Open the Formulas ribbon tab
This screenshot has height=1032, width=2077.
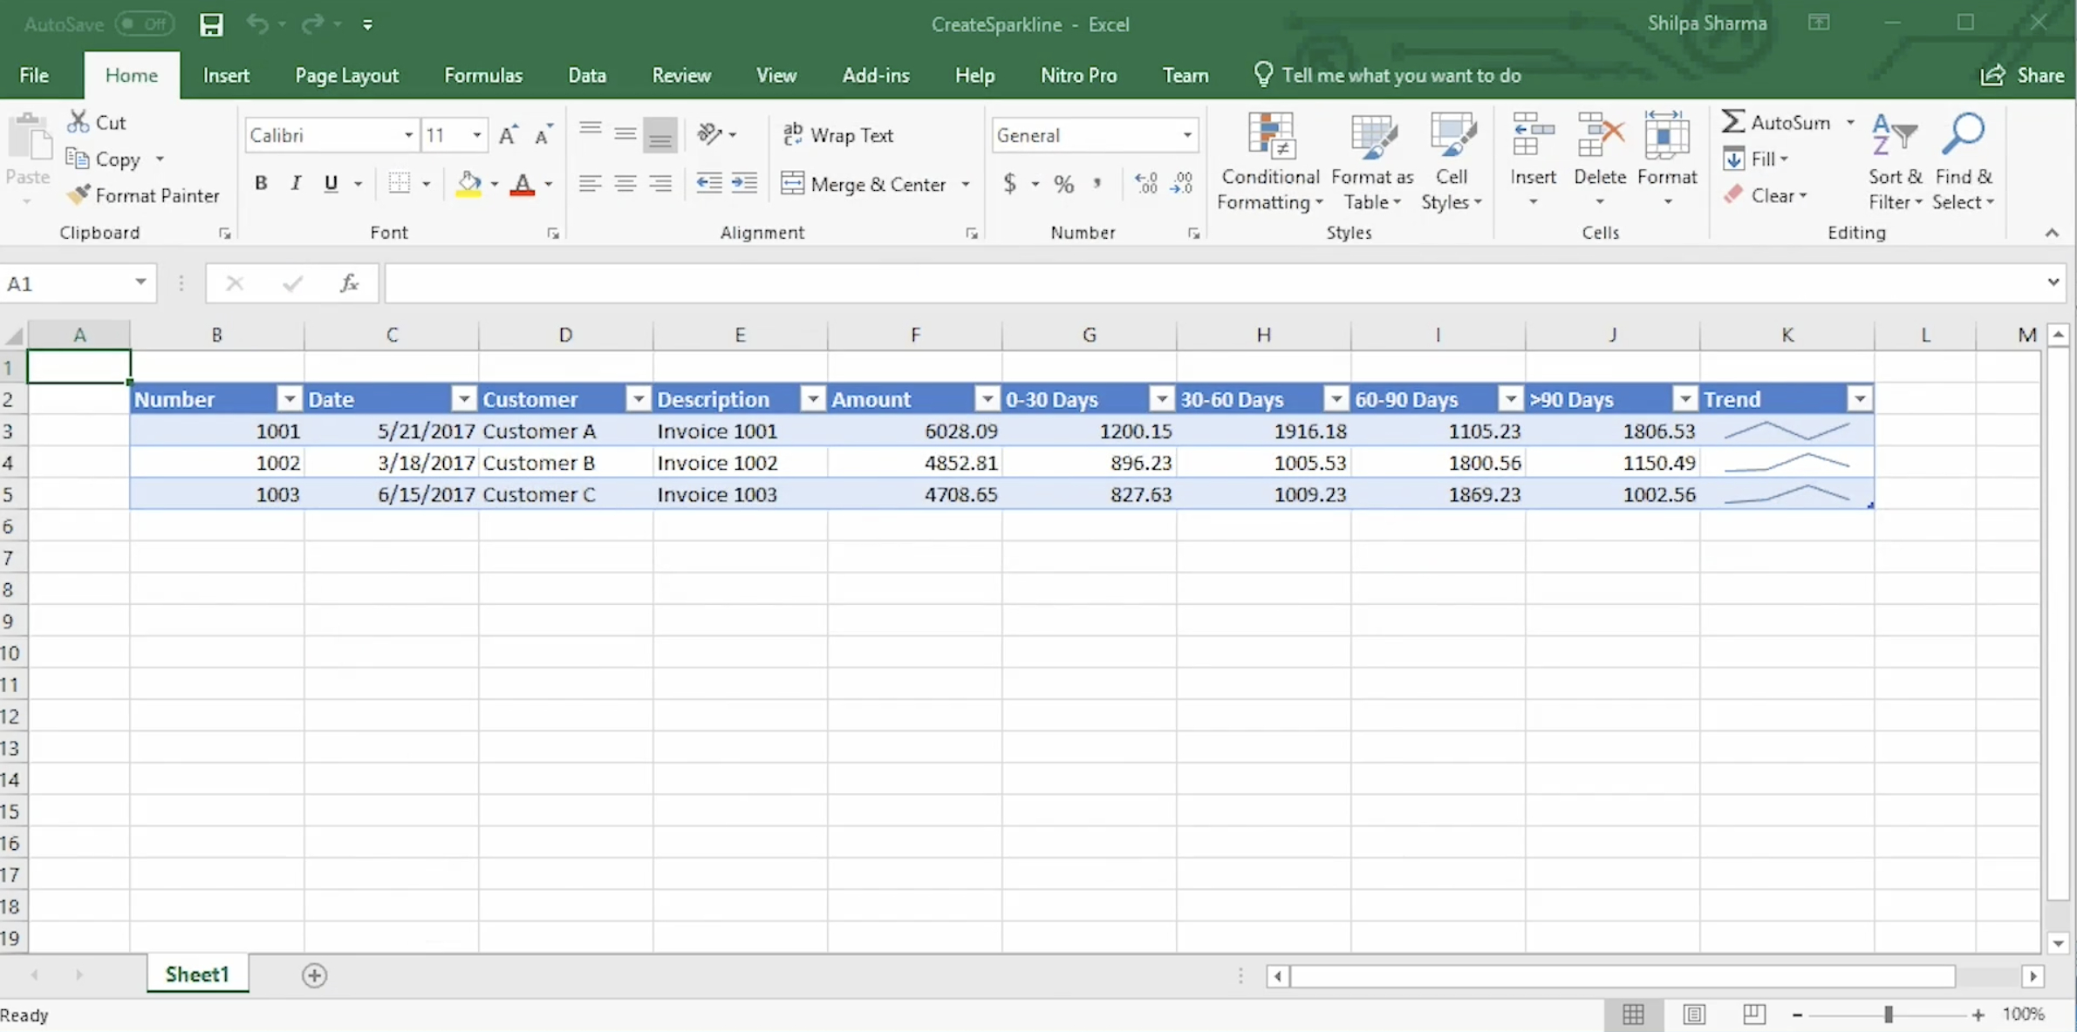pyautogui.click(x=482, y=76)
